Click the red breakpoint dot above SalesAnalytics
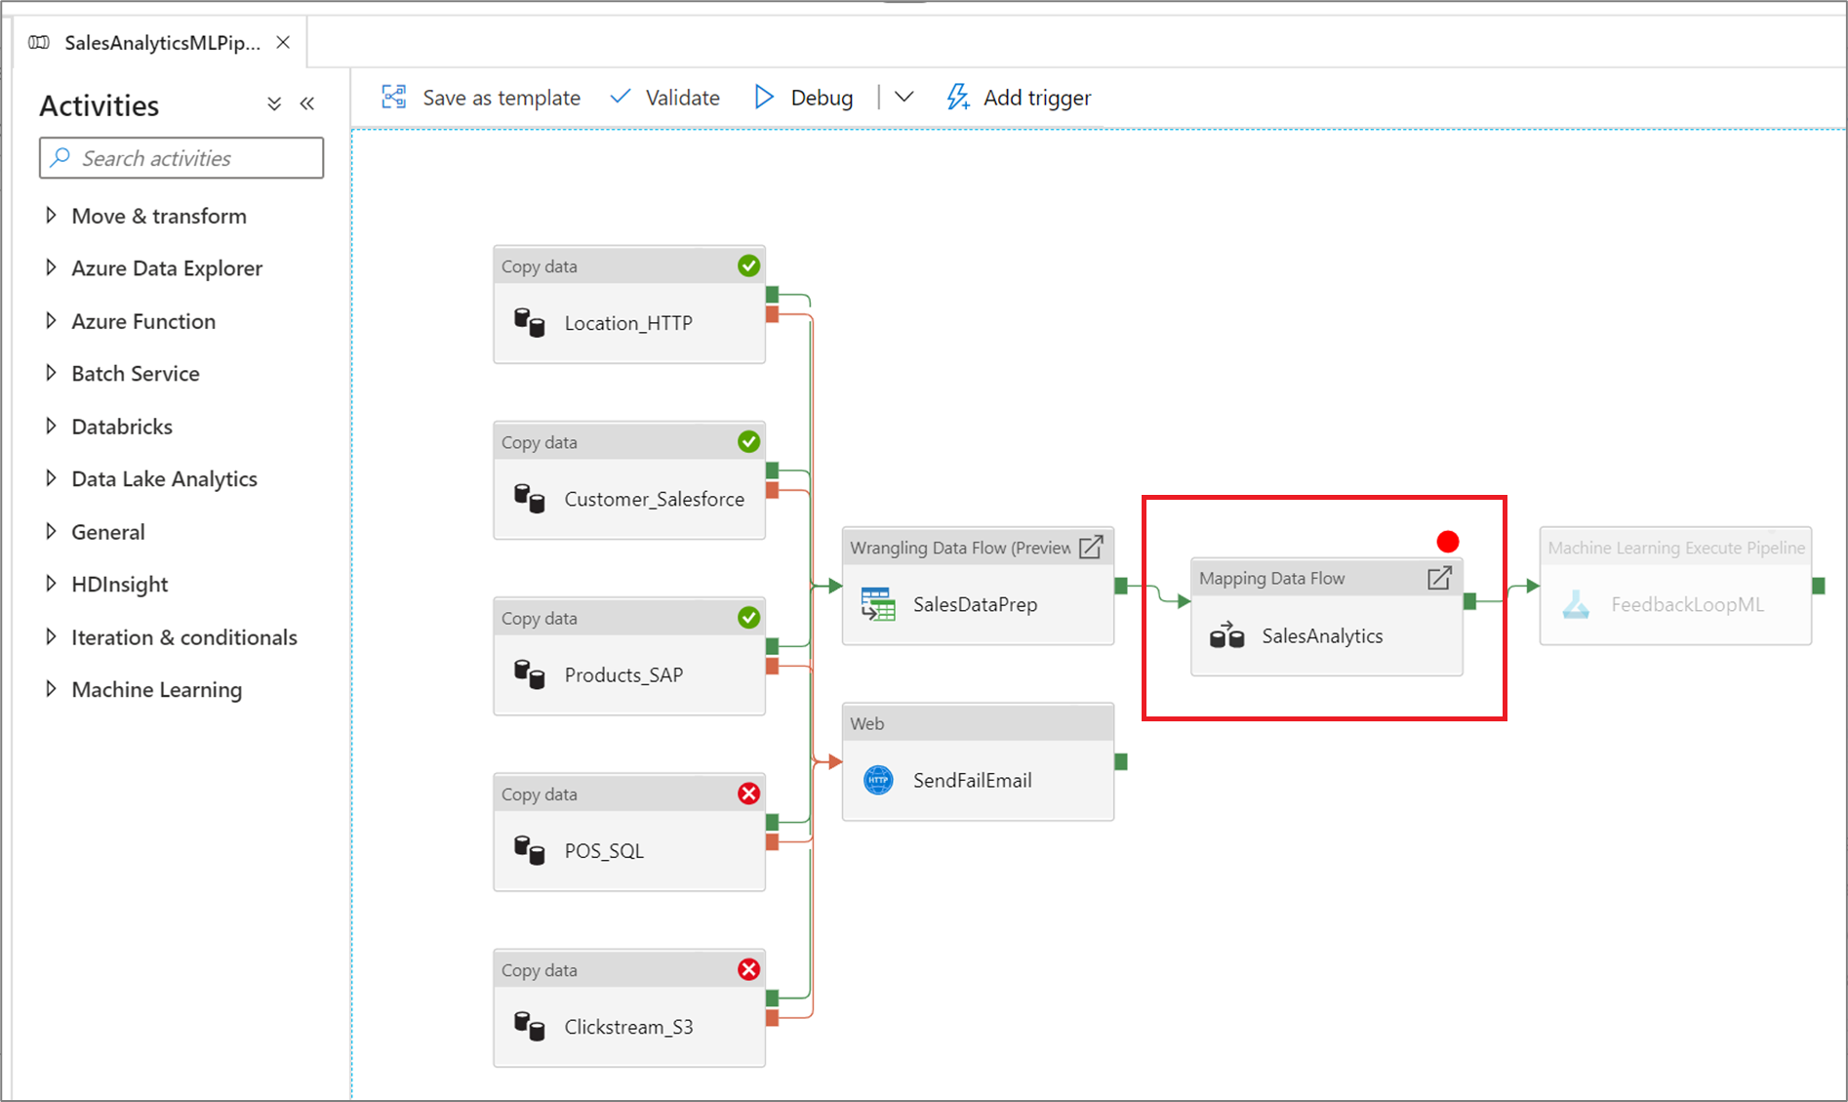The image size is (1848, 1102). coord(1447,540)
